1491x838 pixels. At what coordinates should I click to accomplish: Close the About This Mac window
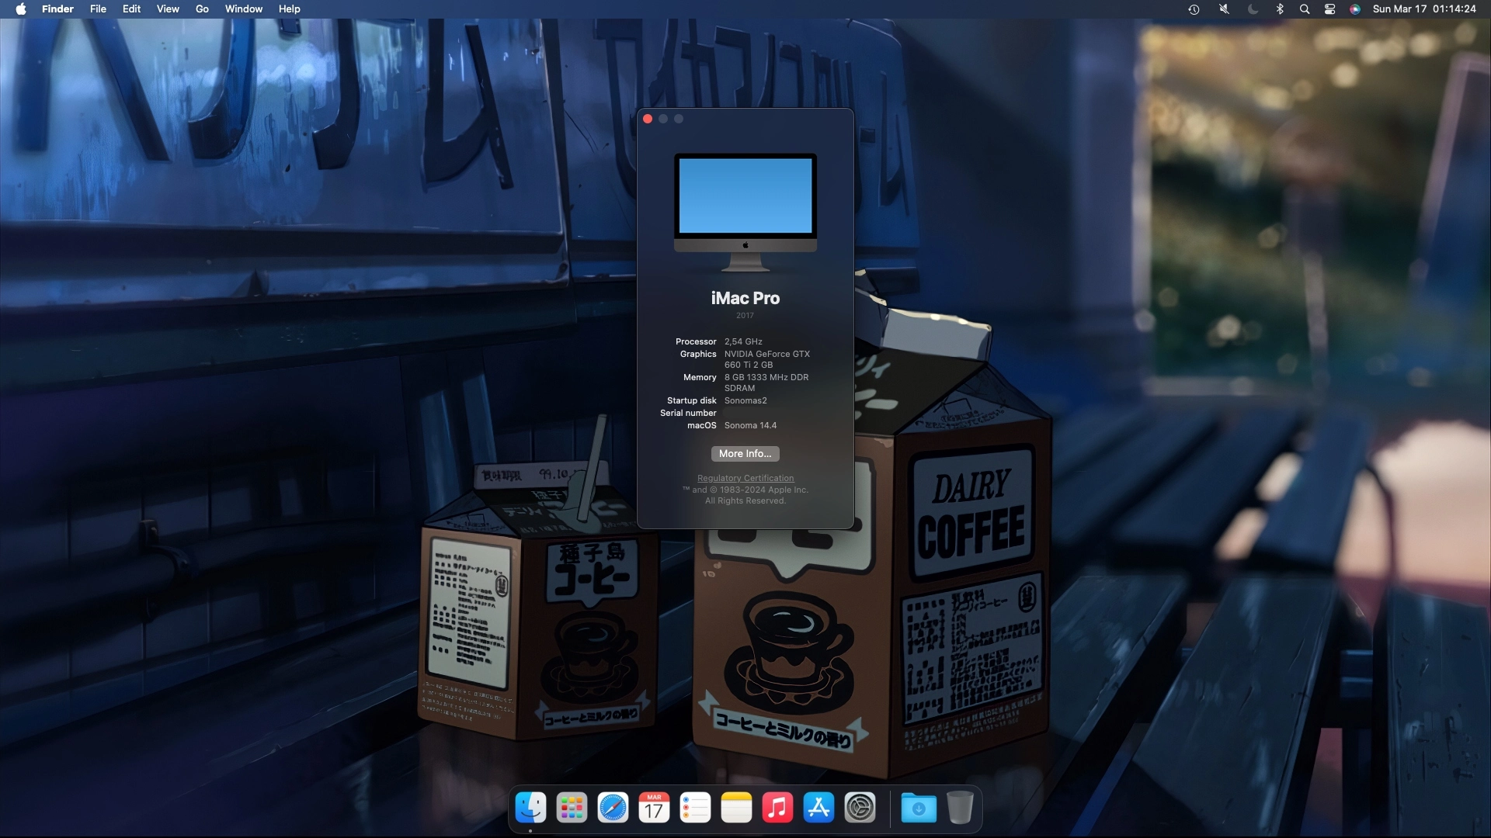click(648, 119)
